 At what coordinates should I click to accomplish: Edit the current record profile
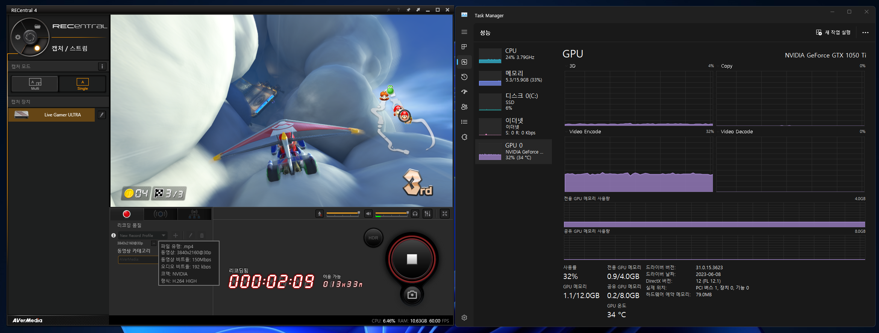191,235
